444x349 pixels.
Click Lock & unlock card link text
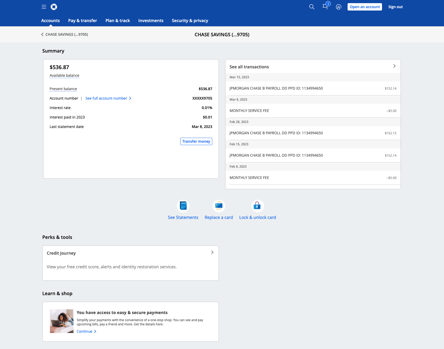tap(257, 217)
